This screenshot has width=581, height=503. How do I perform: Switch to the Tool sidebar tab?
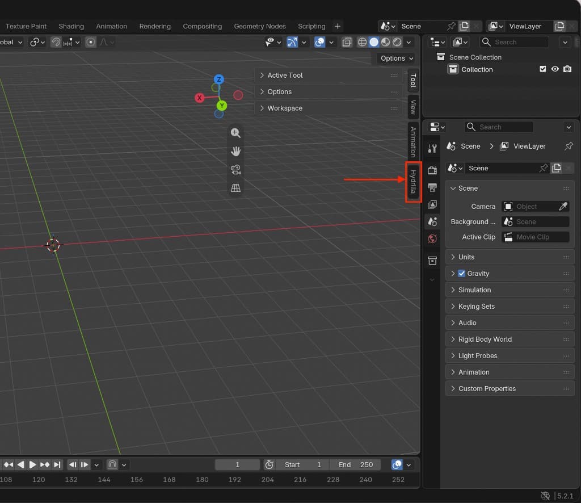tap(413, 80)
